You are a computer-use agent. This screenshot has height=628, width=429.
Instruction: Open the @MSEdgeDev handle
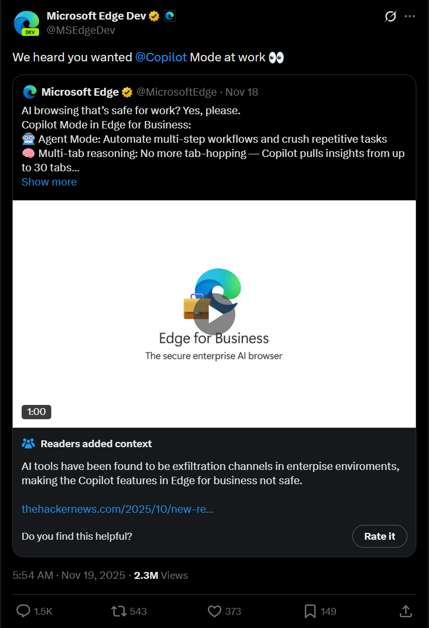[x=81, y=31]
